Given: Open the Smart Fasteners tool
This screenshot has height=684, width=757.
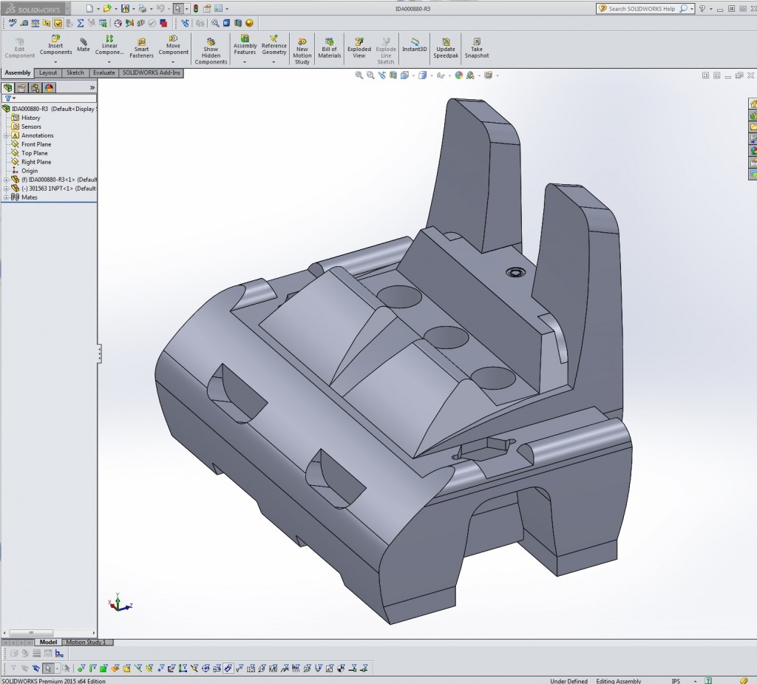Looking at the screenshot, I should click(141, 48).
